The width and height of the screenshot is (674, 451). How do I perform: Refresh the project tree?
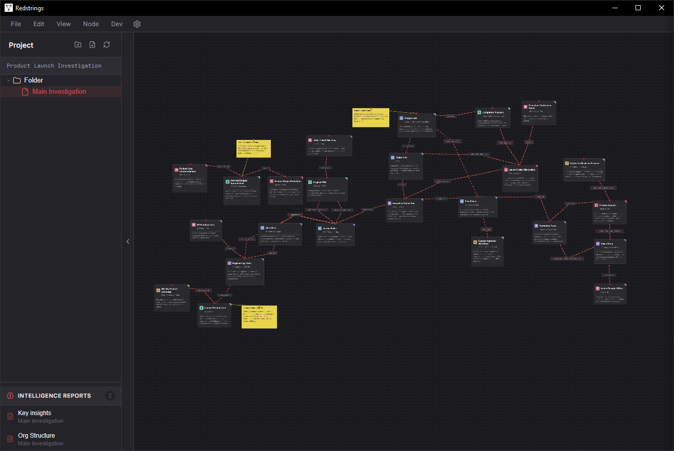(x=107, y=45)
